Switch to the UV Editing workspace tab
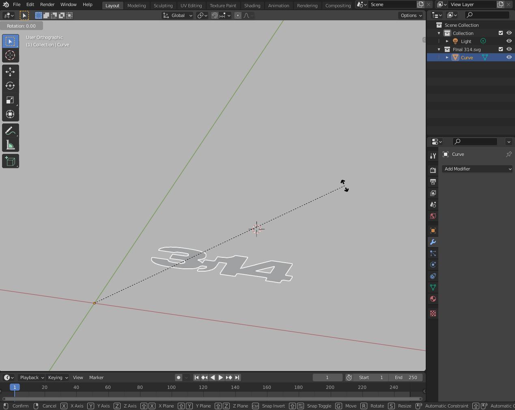Image resolution: width=515 pixels, height=410 pixels. point(191,5)
